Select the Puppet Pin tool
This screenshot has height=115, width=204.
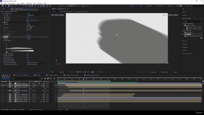pos(50,6)
